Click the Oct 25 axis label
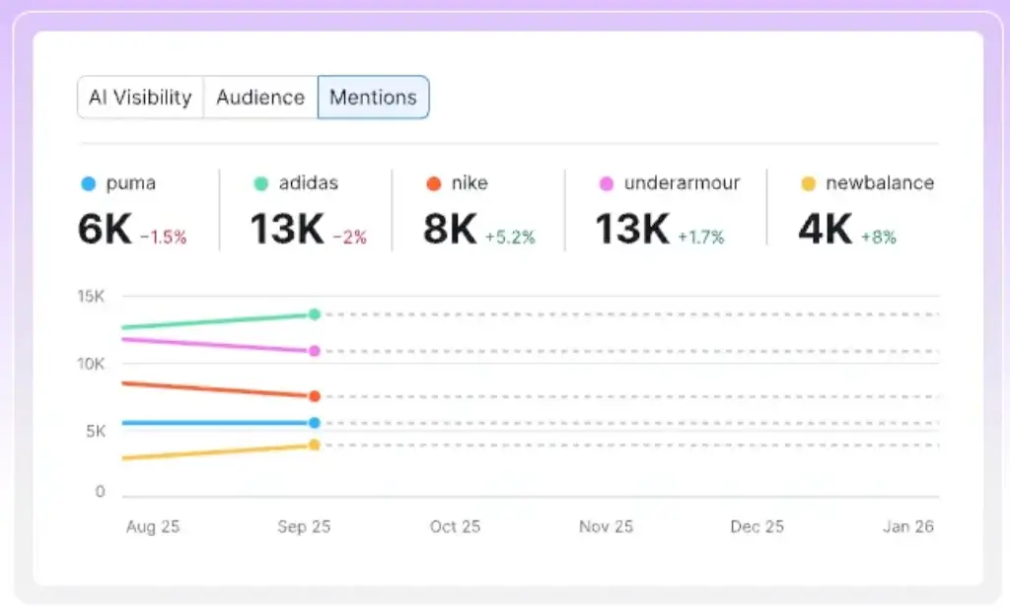The height and width of the screenshot is (614, 1010). coord(456,526)
